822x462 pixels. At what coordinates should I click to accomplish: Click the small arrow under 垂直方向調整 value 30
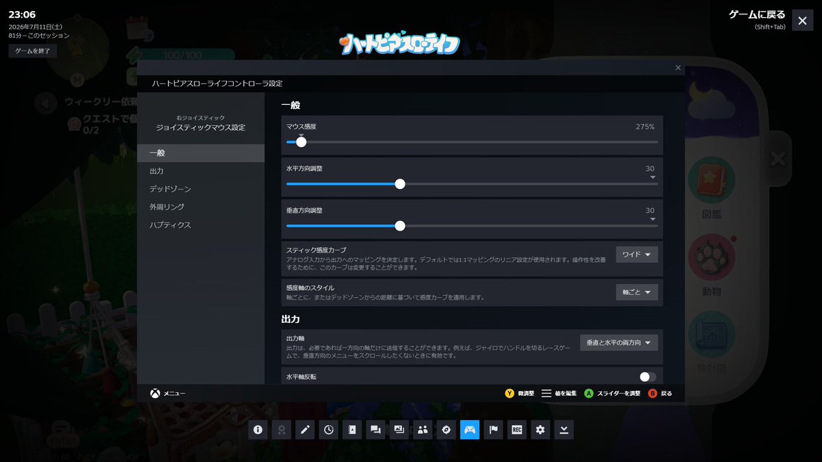click(653, 219)
